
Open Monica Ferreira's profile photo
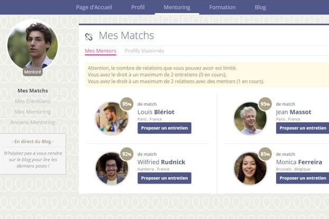[x=250, y=168]
